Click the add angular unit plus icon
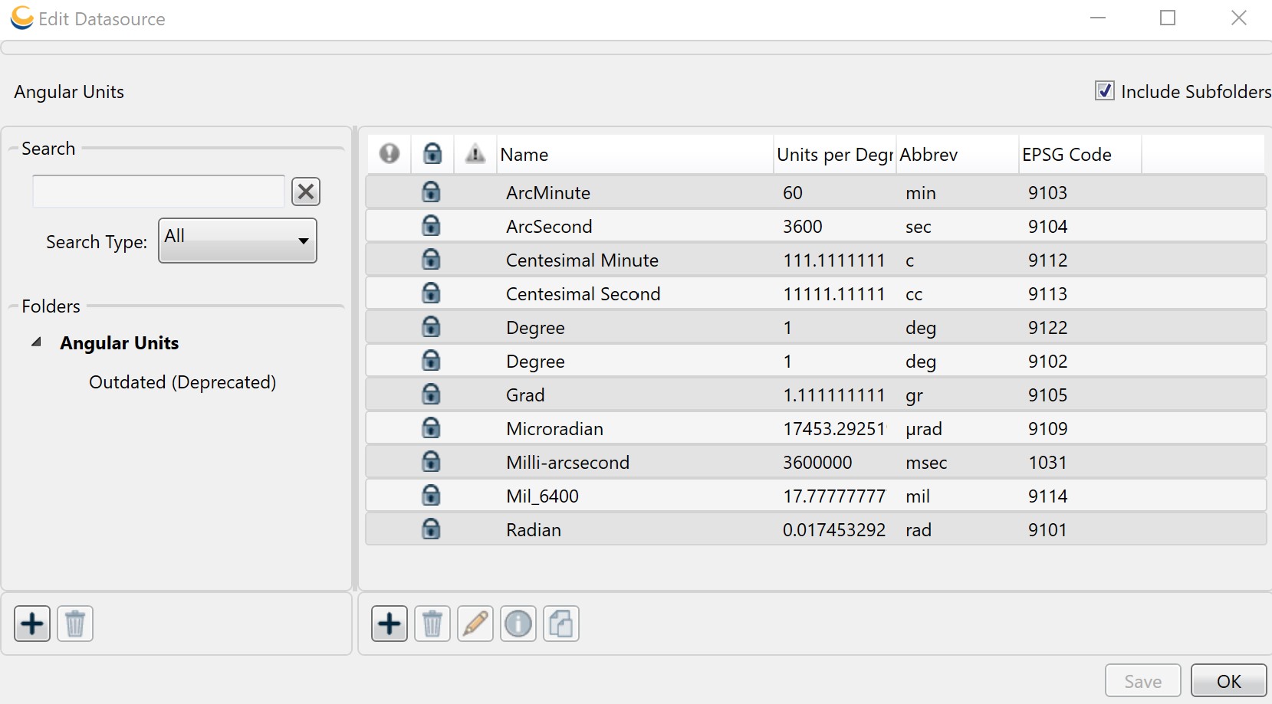Image resolution: width=1272 pixels, height=704 pixels. click(x=389, y=624)
